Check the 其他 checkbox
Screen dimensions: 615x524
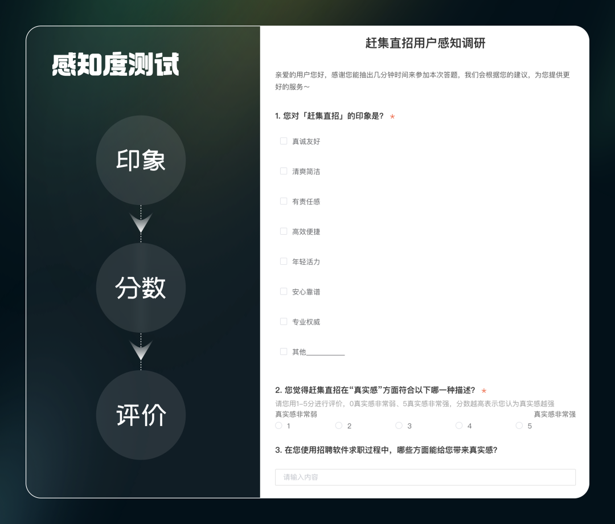pos(284,351)
